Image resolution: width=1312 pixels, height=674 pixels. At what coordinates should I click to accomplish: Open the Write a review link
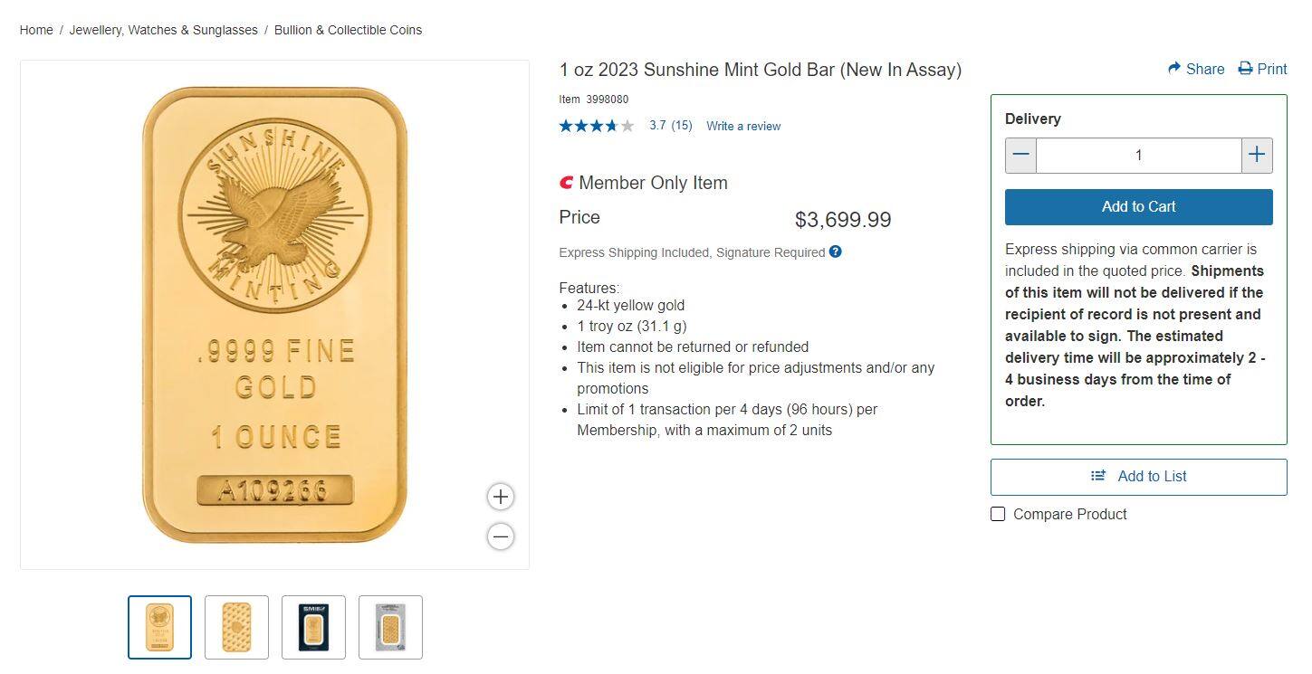click(742, 126)
